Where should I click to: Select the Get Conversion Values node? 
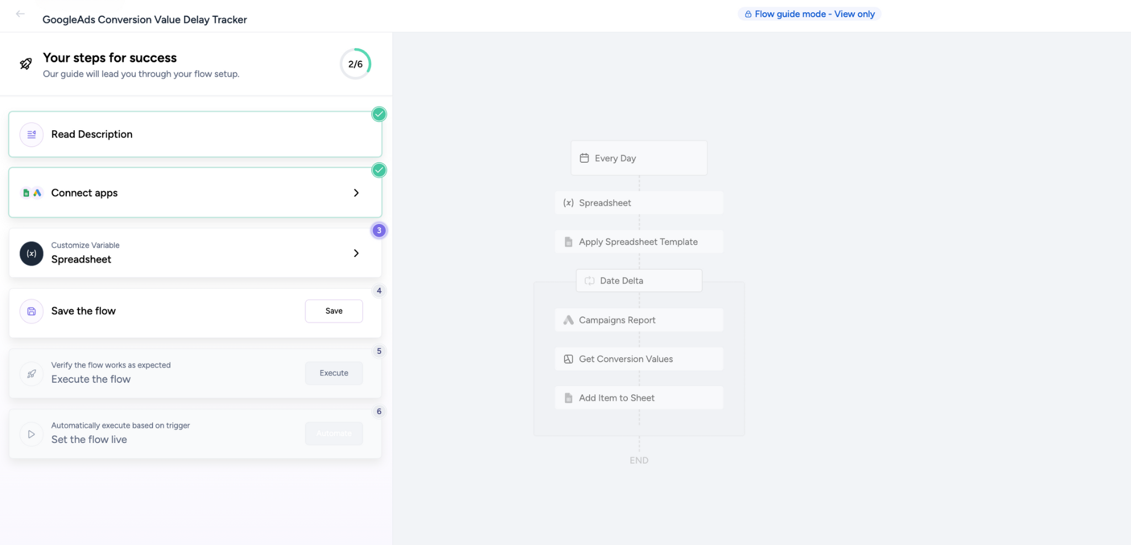click(x=639, y=359)
